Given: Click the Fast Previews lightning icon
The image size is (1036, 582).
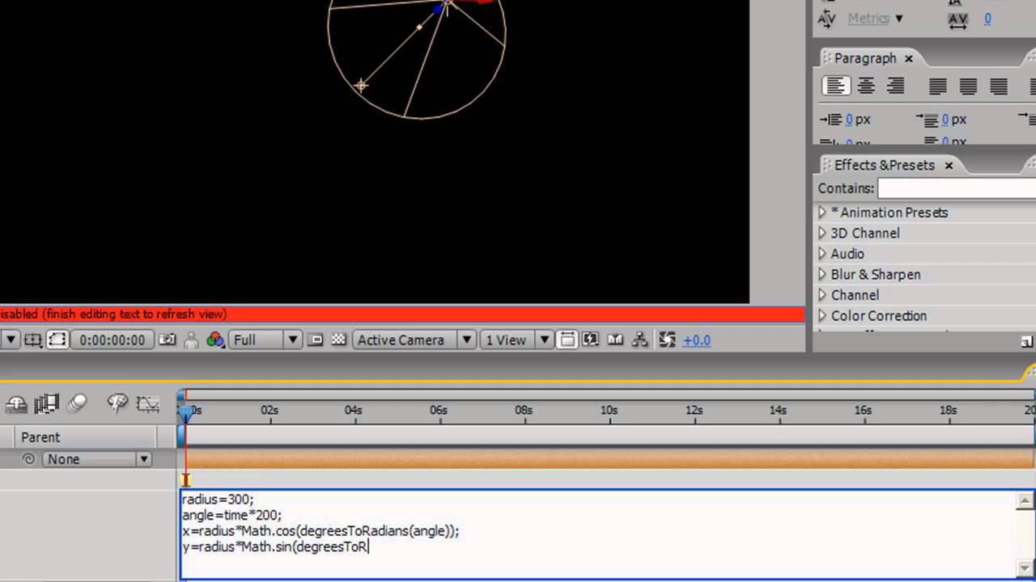Looking at the screenshot, I should coord(591,340).
